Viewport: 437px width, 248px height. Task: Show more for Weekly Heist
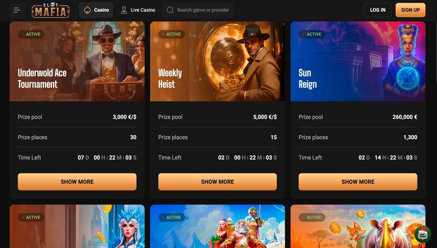tap(218, 182)
